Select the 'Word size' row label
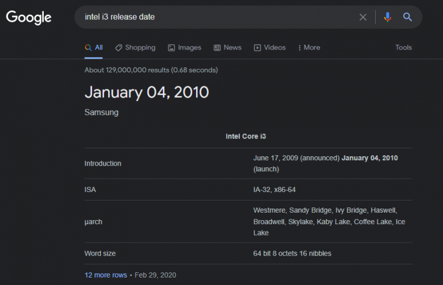Image resolution: width=443 pixels, height=285 pixels. 100,253
